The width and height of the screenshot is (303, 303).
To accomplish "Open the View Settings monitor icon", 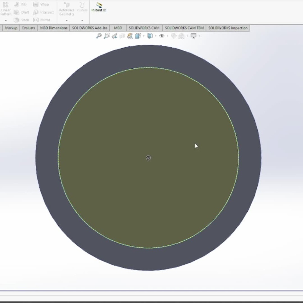I will coord(193,36).
